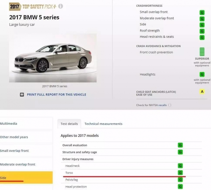Click the info icon next to NHTSA recalls
This screenshot has height=190, width=211.
(x=170, y=105)
